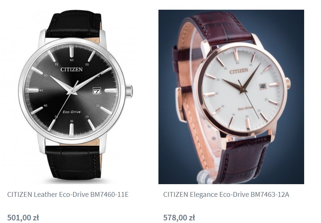Click the date window on the white dial
Viewport: 321px width, 223px height.
click(263, 86)
